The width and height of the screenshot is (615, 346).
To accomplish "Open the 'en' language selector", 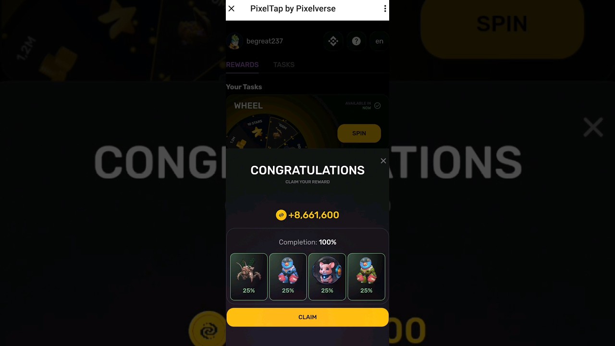I will (379, 41).
